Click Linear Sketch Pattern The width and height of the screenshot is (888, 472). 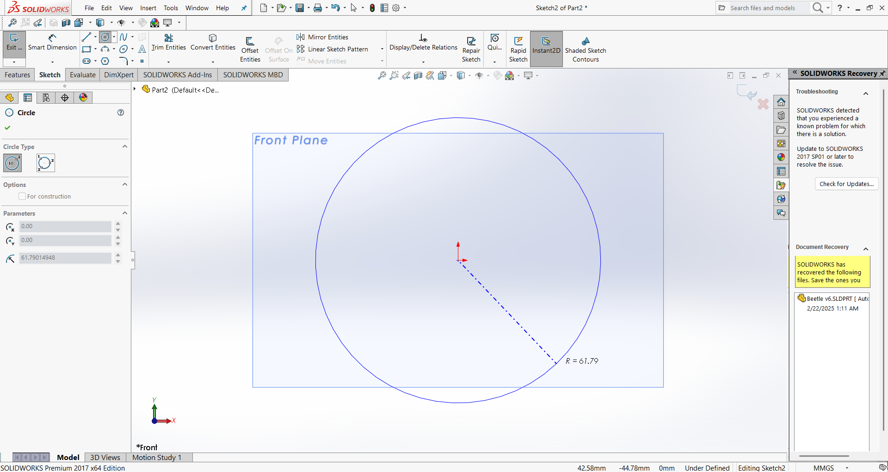[333, 49]
